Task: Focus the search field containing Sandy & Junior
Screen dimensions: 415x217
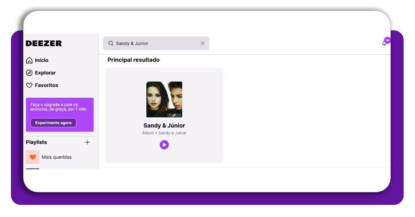Action: 156,43
